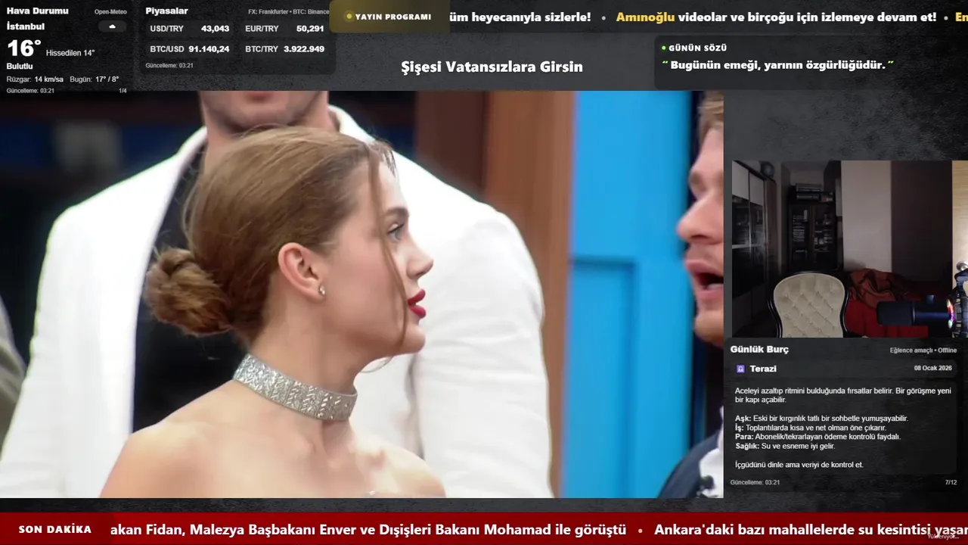
Task: Click the main broadcast video of the woman
Action: (x=361, y=294)
